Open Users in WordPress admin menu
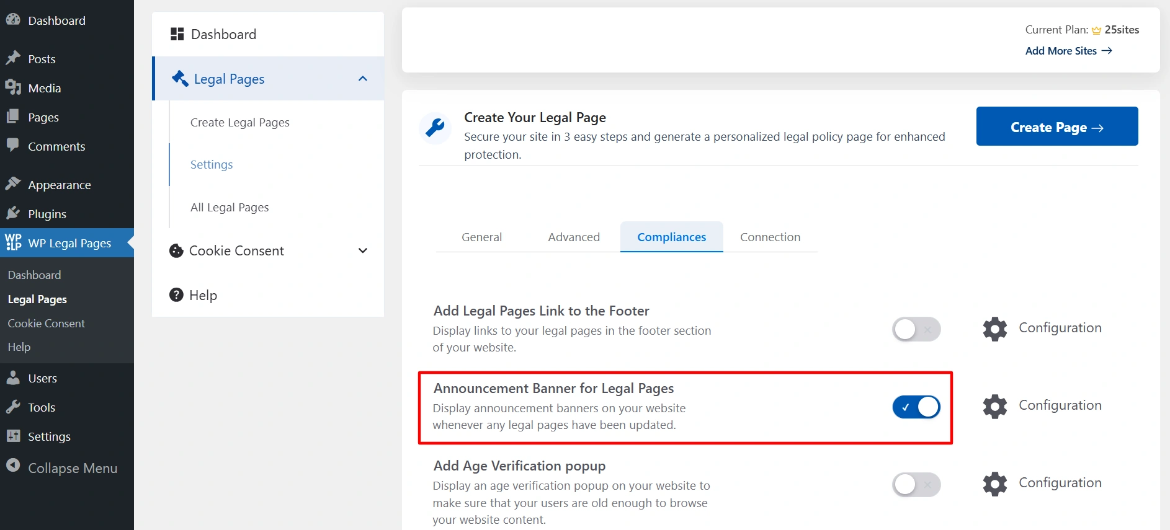This screenshot has height=530, width=1170. click(67, 378)
